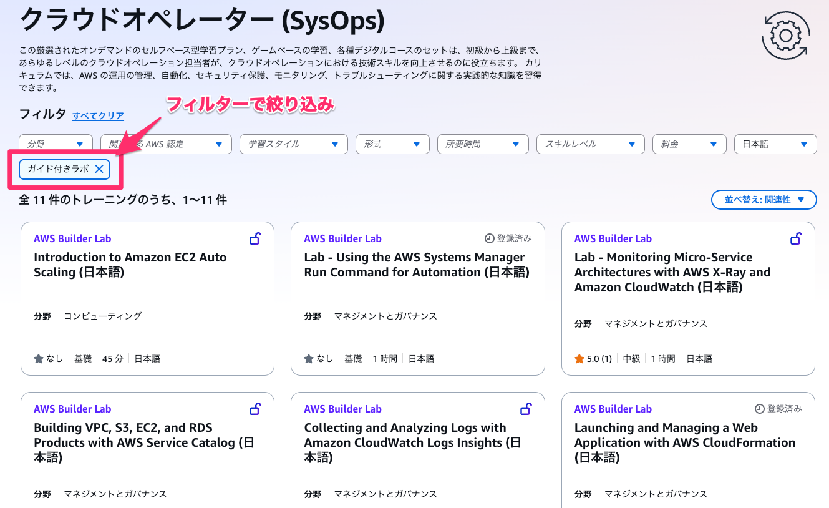Open Collecting and Analyzing Logs course

point(412,442)
